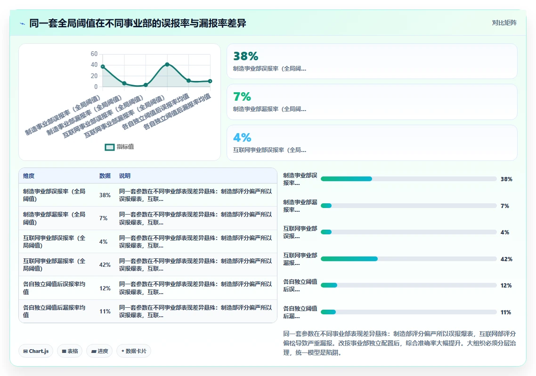Image resolution: width=536 pixels, height=376 pixels.
Task: Click the 60 y-axis label on chart
Action: point(94,54)
